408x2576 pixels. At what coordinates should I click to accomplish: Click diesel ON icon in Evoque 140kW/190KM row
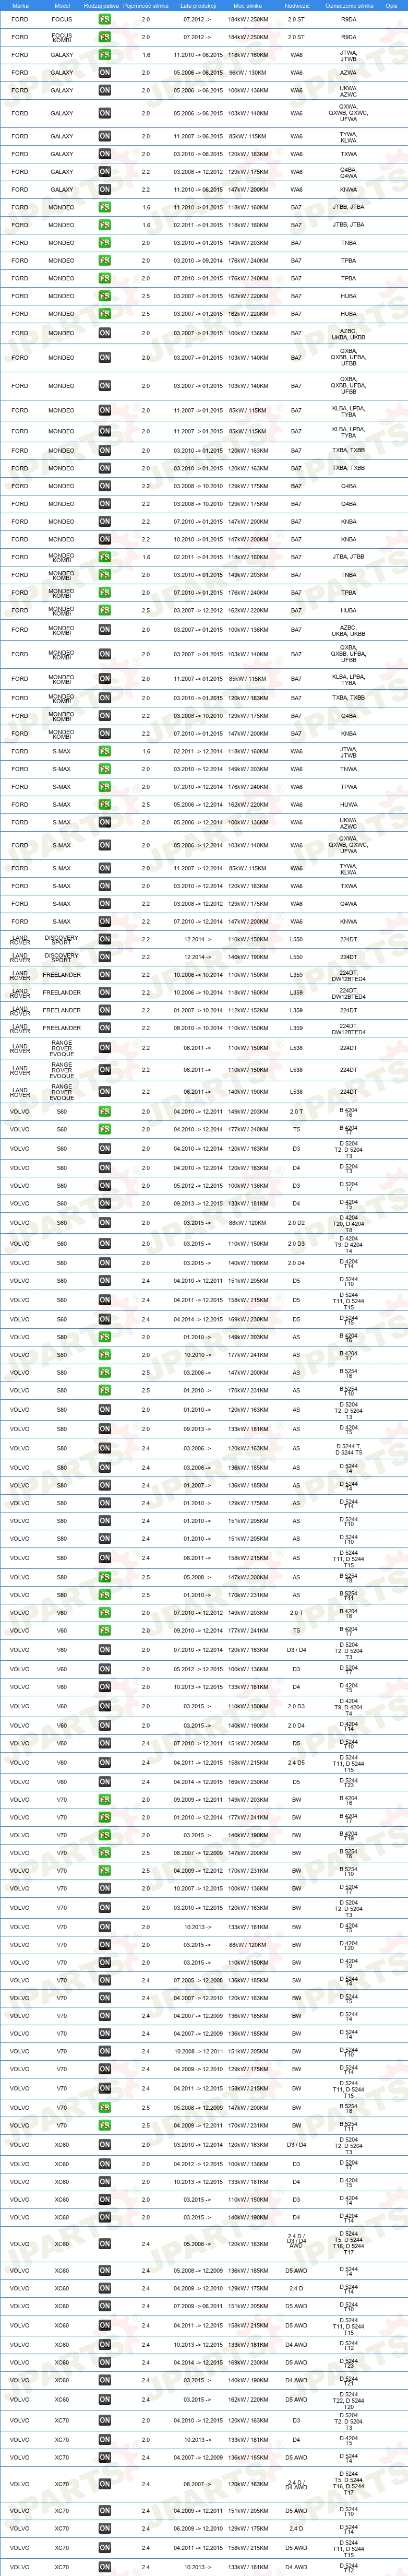(x=105, y=1092)
